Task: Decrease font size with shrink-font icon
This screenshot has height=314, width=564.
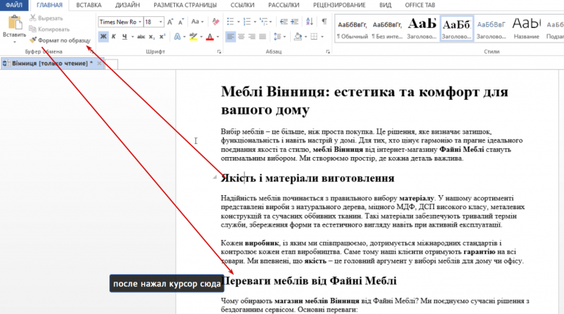Action: click(x=181, y=22)
